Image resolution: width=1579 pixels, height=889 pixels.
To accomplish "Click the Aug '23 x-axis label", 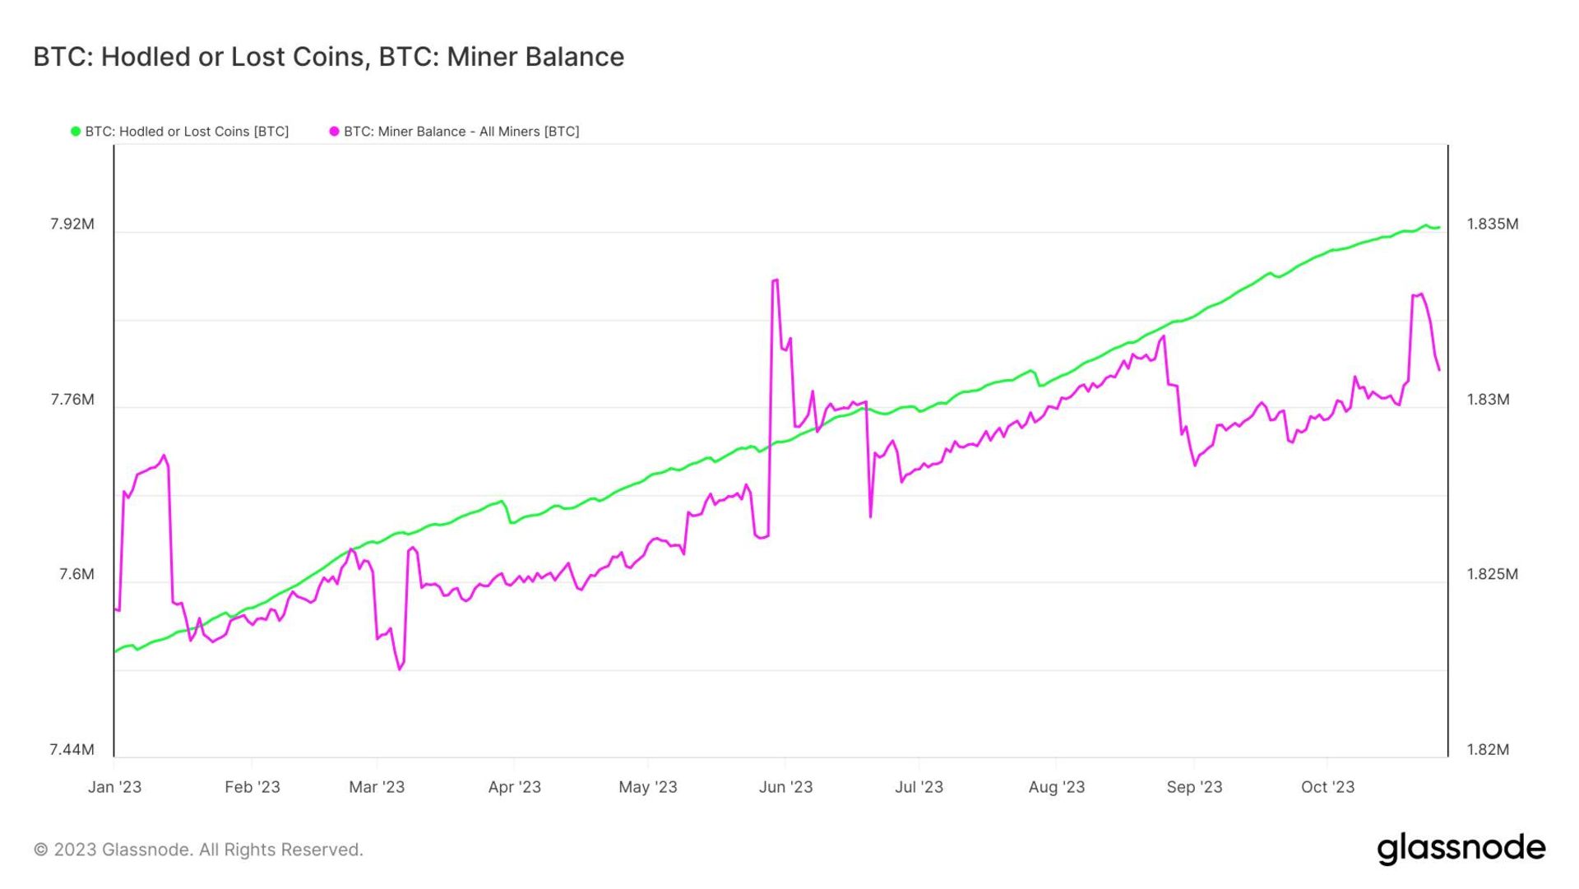I will [1056, 787].
